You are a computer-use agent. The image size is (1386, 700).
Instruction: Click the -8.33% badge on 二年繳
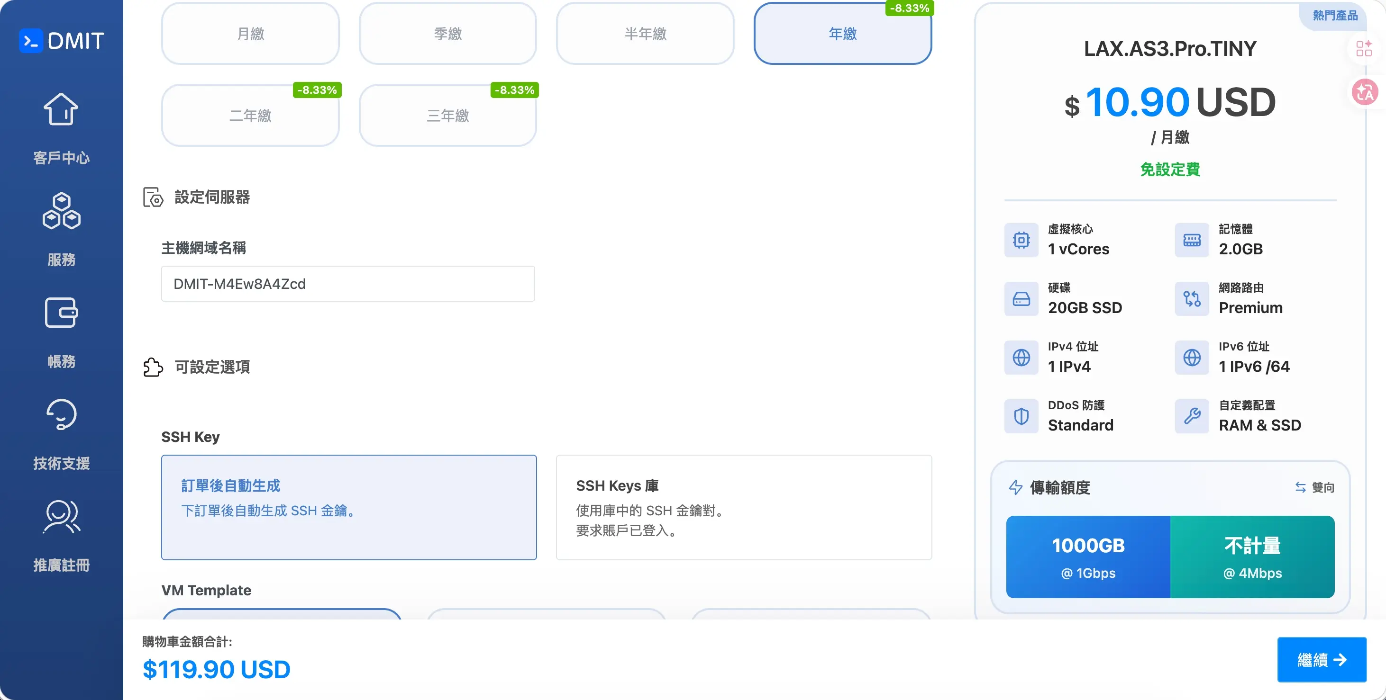(x=317, y=90)
